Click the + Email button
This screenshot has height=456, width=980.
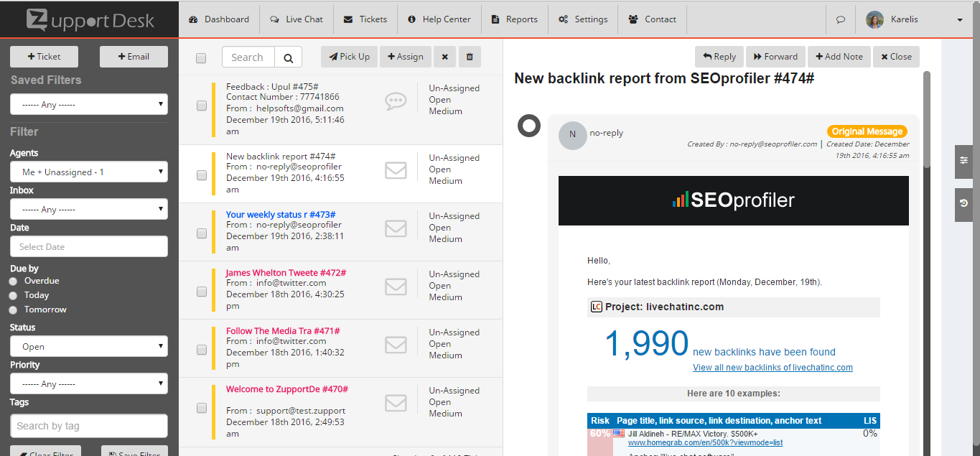(134, 57)
